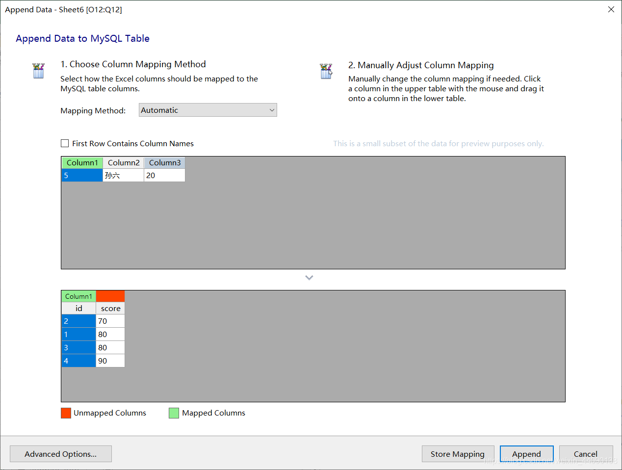Open the Mapping Method dropdown
This screenshot has width=622, height=470.
208,110
